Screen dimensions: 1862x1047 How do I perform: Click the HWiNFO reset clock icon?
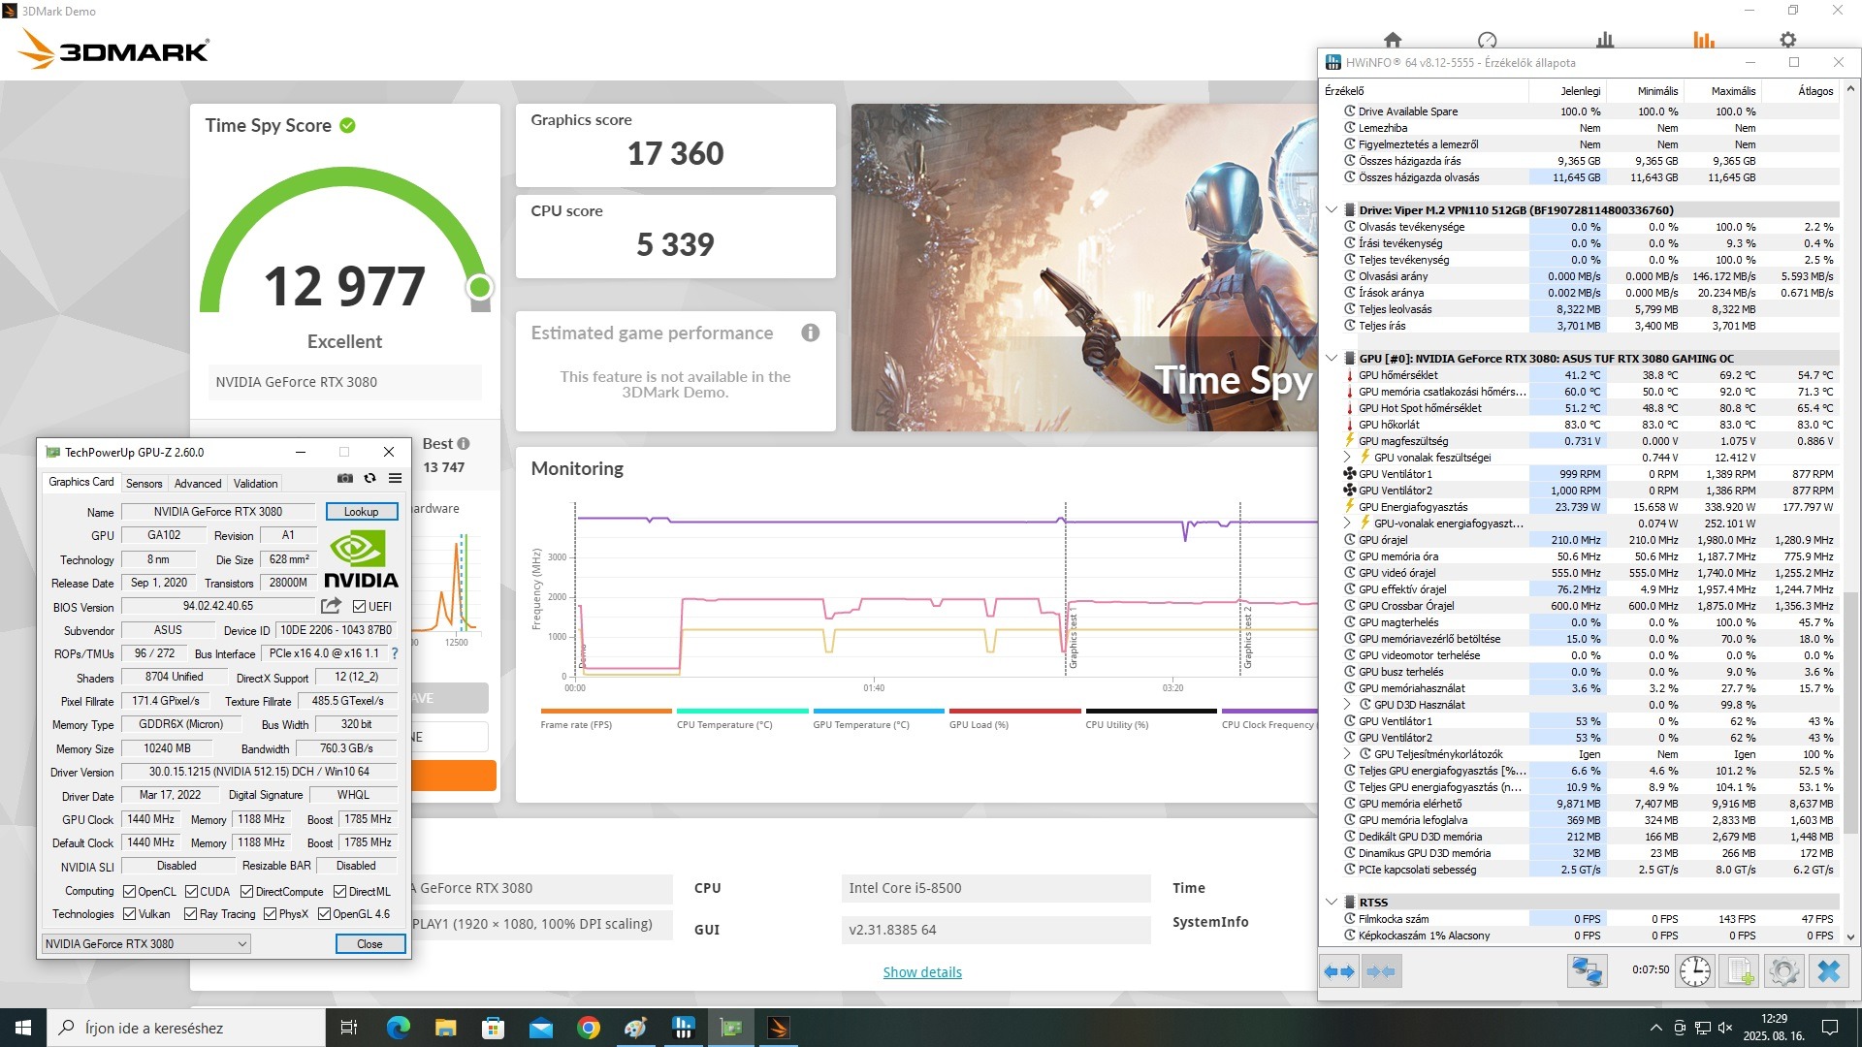[1694, 970]
